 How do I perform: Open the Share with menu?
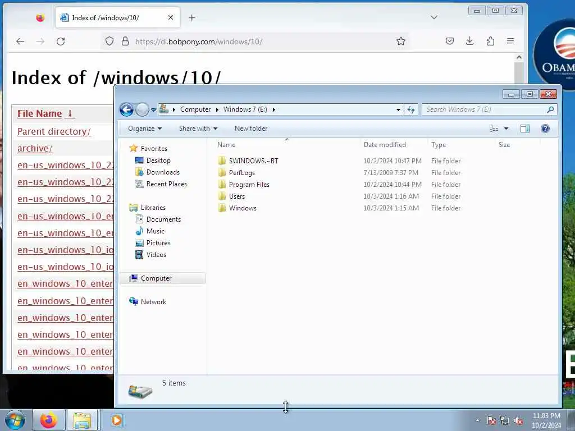tap(198, 129)
